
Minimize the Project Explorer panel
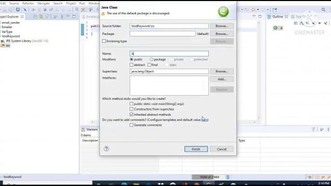coord(68,17)
